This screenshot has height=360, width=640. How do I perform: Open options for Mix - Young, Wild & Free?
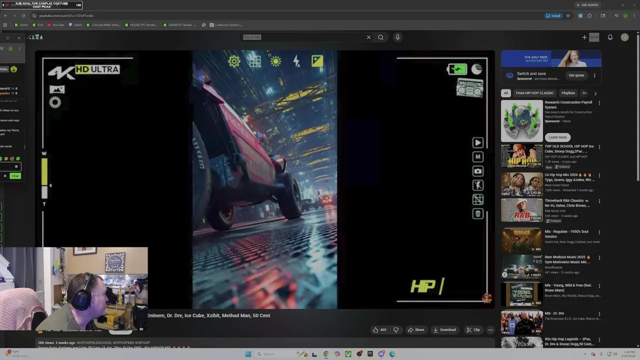(x=599, y=286)
